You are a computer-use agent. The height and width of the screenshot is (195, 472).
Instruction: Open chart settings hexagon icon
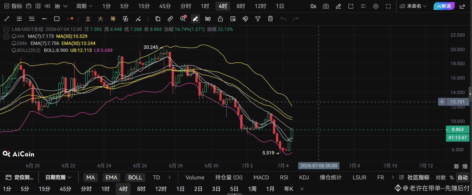pos(376,6)
